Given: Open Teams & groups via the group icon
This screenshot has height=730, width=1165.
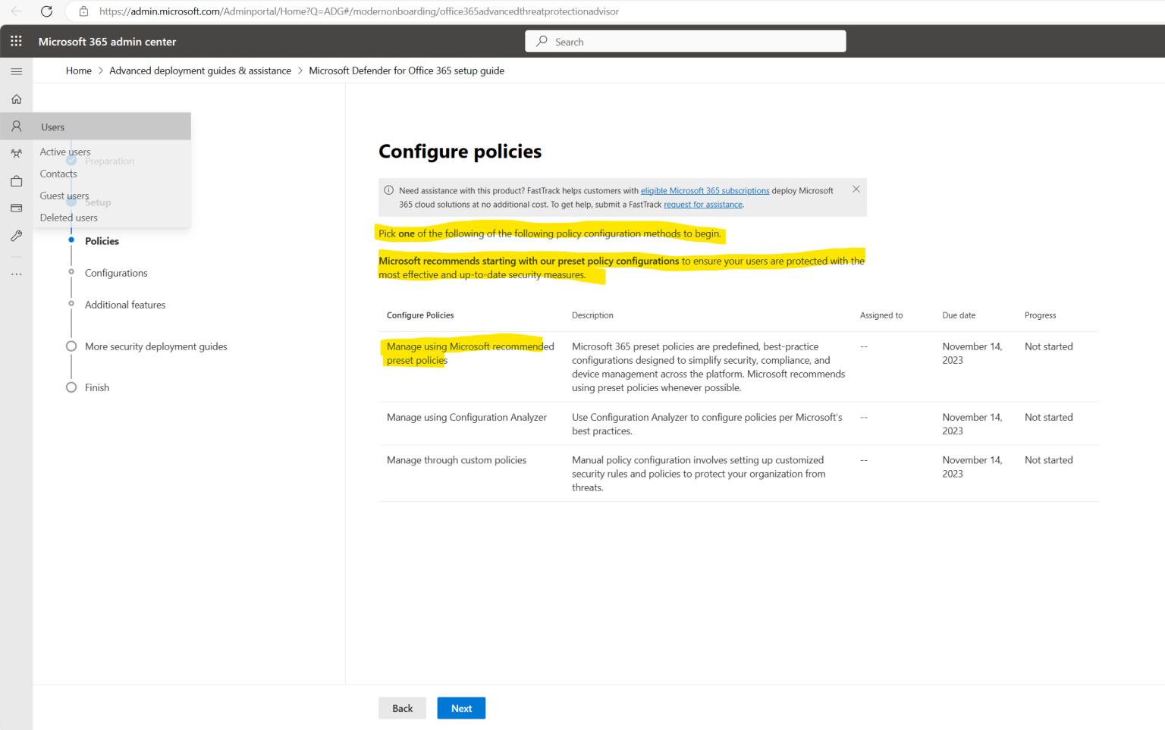Looking at the screenshot, I should pos(16,153).
